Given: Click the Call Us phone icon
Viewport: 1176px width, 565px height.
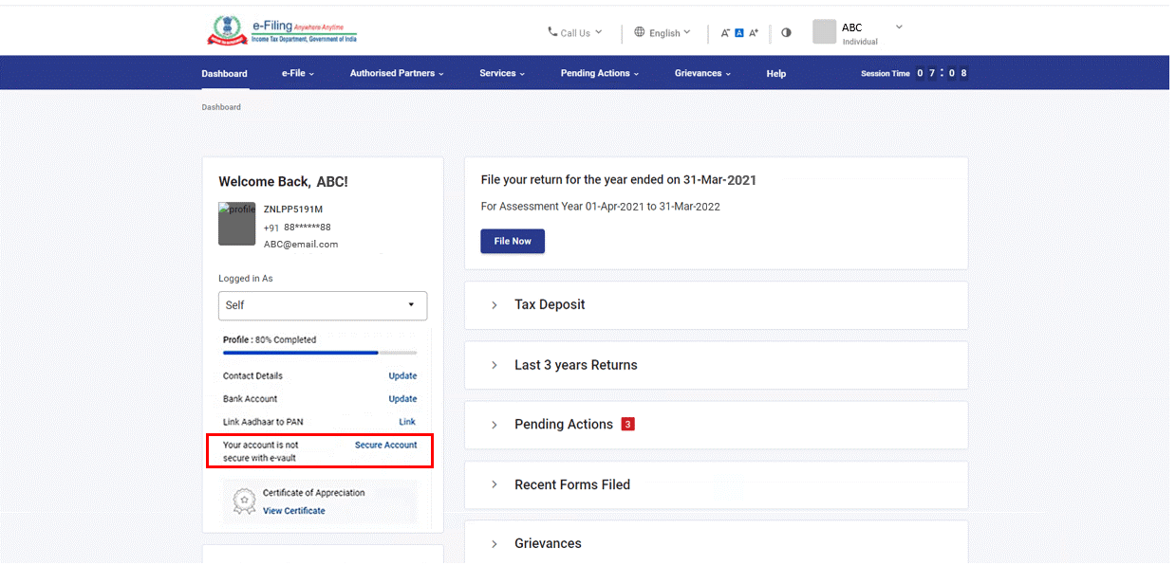Looking at the screenshot, I should (x=553, y=32).
